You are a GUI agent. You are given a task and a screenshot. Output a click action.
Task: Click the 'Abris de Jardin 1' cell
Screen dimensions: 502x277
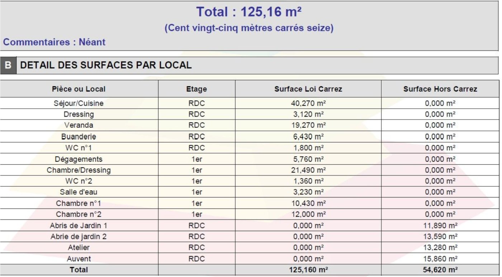[79, 225]
